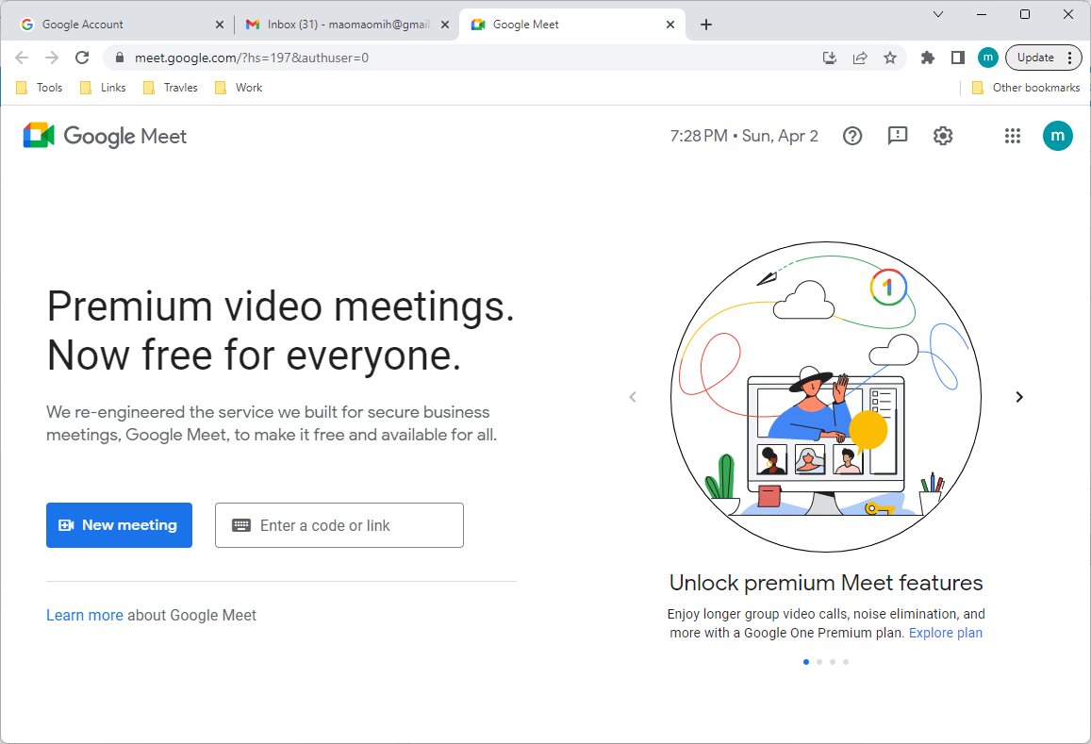
Task: Jump to the second carousel dot
Action: [x=819, y=662]
